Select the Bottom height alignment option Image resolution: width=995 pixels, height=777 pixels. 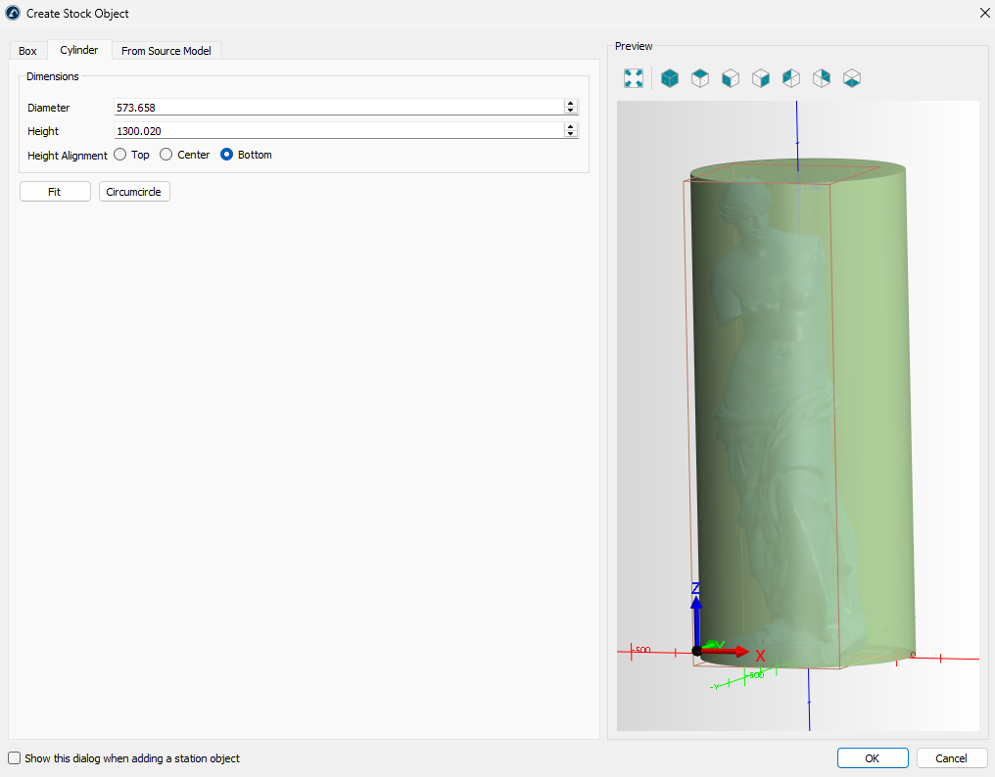click(x=227, y=155)
